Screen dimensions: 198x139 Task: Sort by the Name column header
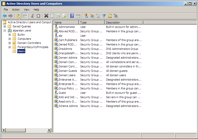coord(66,22)
